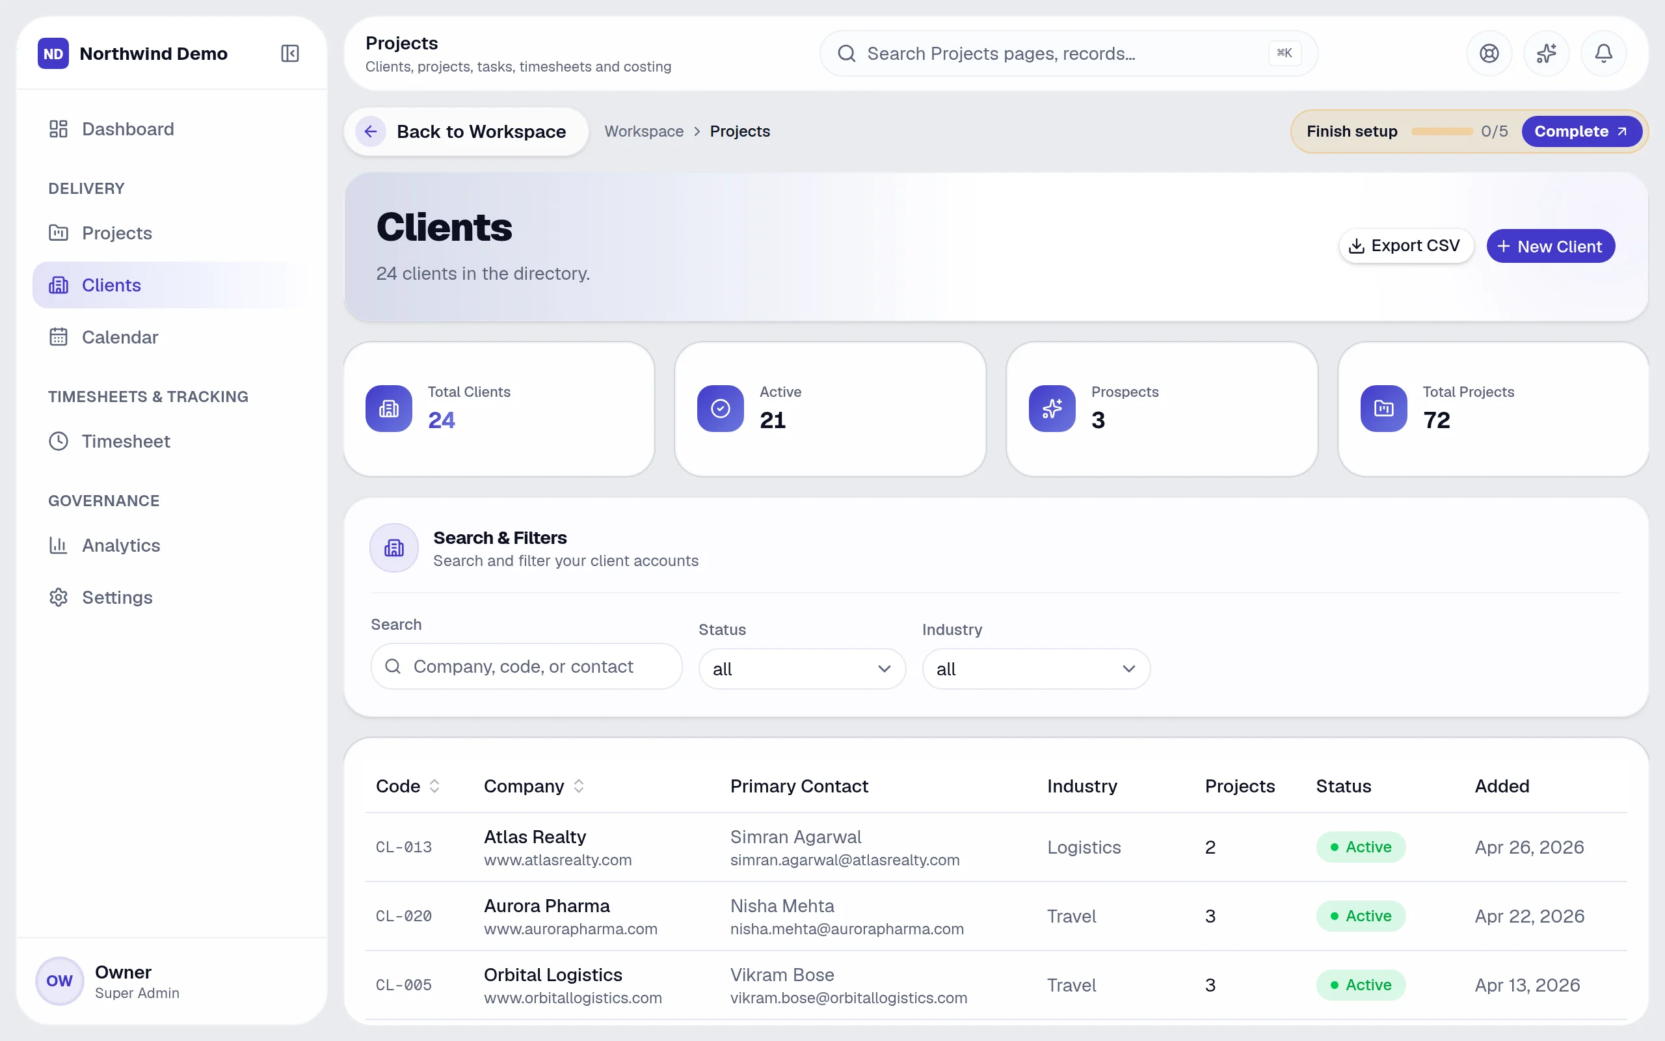Click the Active checkmark card icon
Viewport: 1665px width, 1041px height.
click(721, 409)
